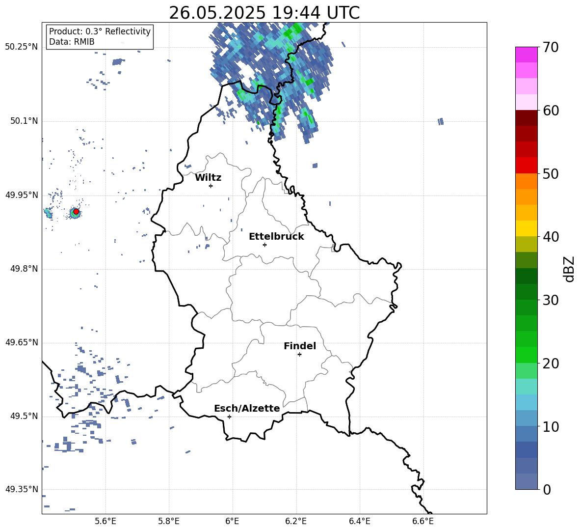Click the colorbar tick value 60
Viewport: 581px width, 531px height.
pos(551,111)
